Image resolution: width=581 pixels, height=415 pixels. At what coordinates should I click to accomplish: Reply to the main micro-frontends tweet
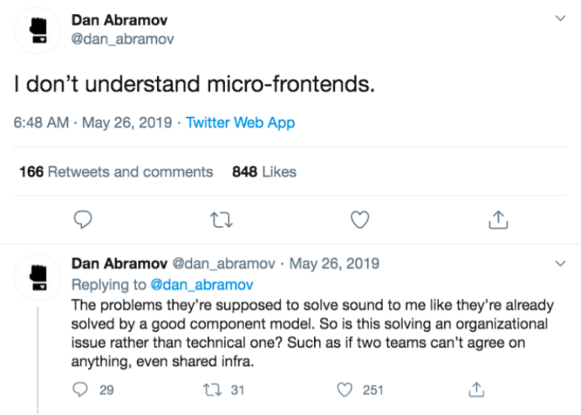(82, 219)
